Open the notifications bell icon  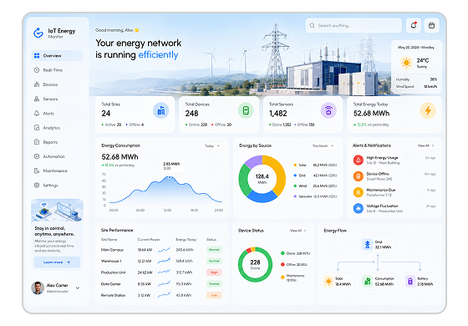coord(414,25)
